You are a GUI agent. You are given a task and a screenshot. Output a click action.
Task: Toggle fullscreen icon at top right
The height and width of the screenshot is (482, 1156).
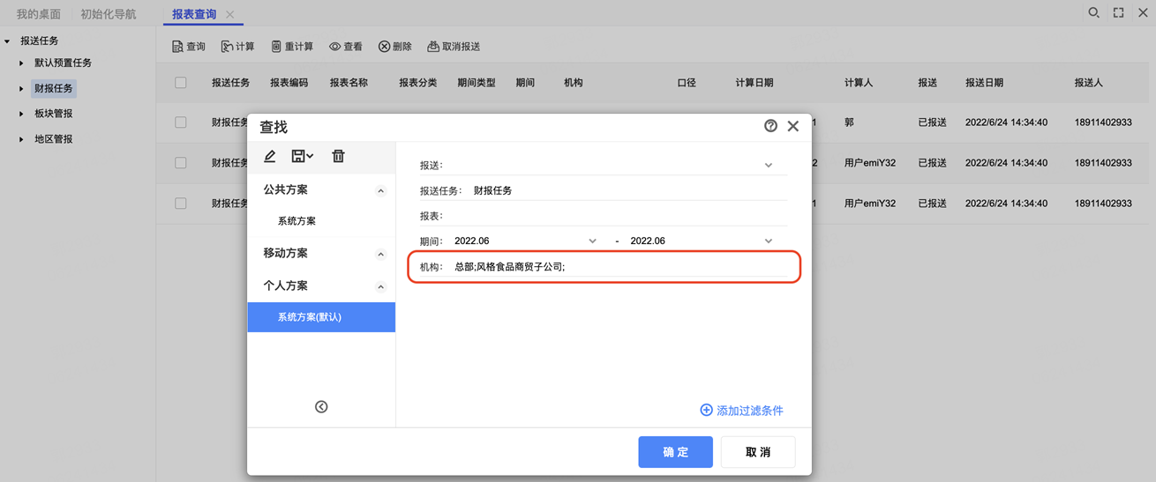[1118, 13]
